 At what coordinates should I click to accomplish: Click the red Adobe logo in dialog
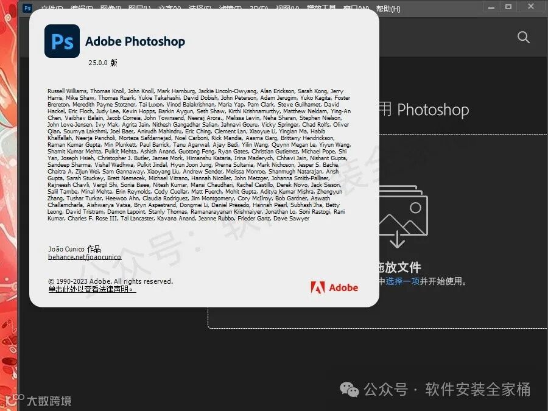[x=334, y=287]
